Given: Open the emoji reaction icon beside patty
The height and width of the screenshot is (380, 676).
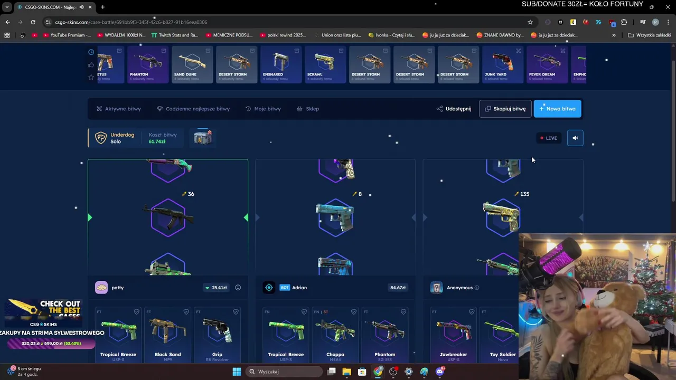Looking at the screenshot, I should coord(238,288).
